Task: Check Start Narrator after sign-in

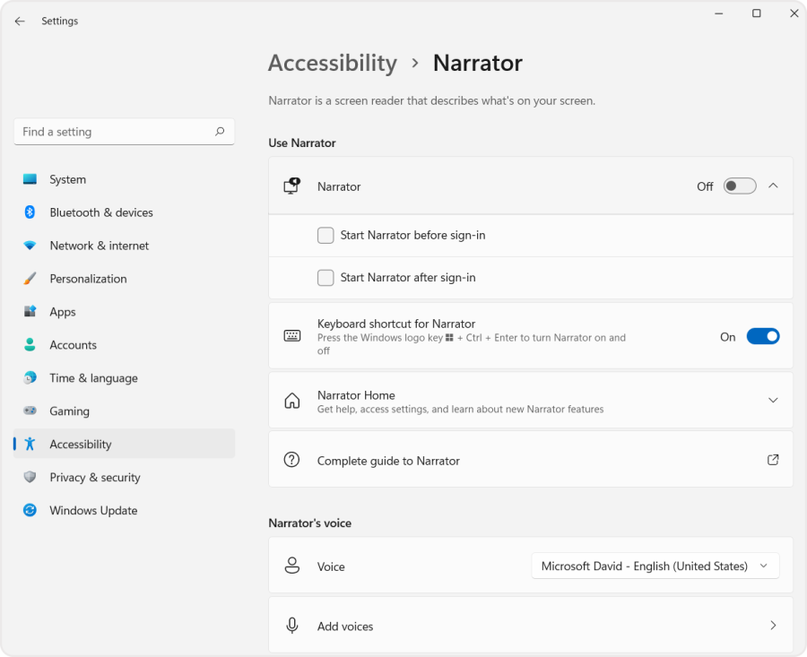Action: point(325,277)
